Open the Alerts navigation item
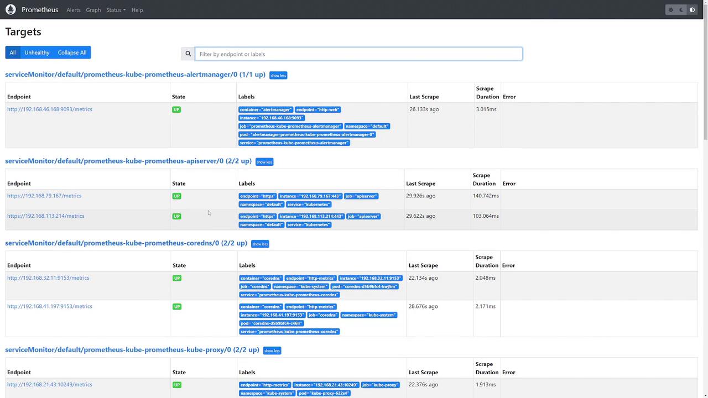708x398 pixels. tap(74, 10)
